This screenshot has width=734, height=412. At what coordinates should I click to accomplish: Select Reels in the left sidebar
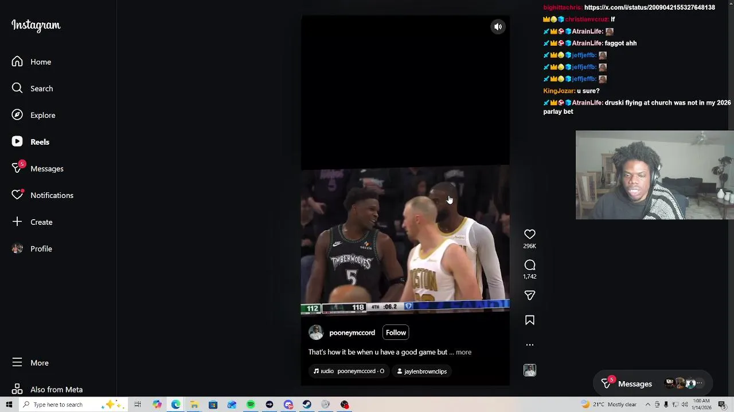click(x=31, y=142)
